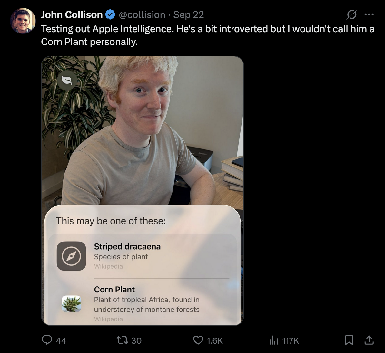Select the Striped dracaena result
Image resolution: width=385 pixels, height=353 pixels.
coord(127,247)
